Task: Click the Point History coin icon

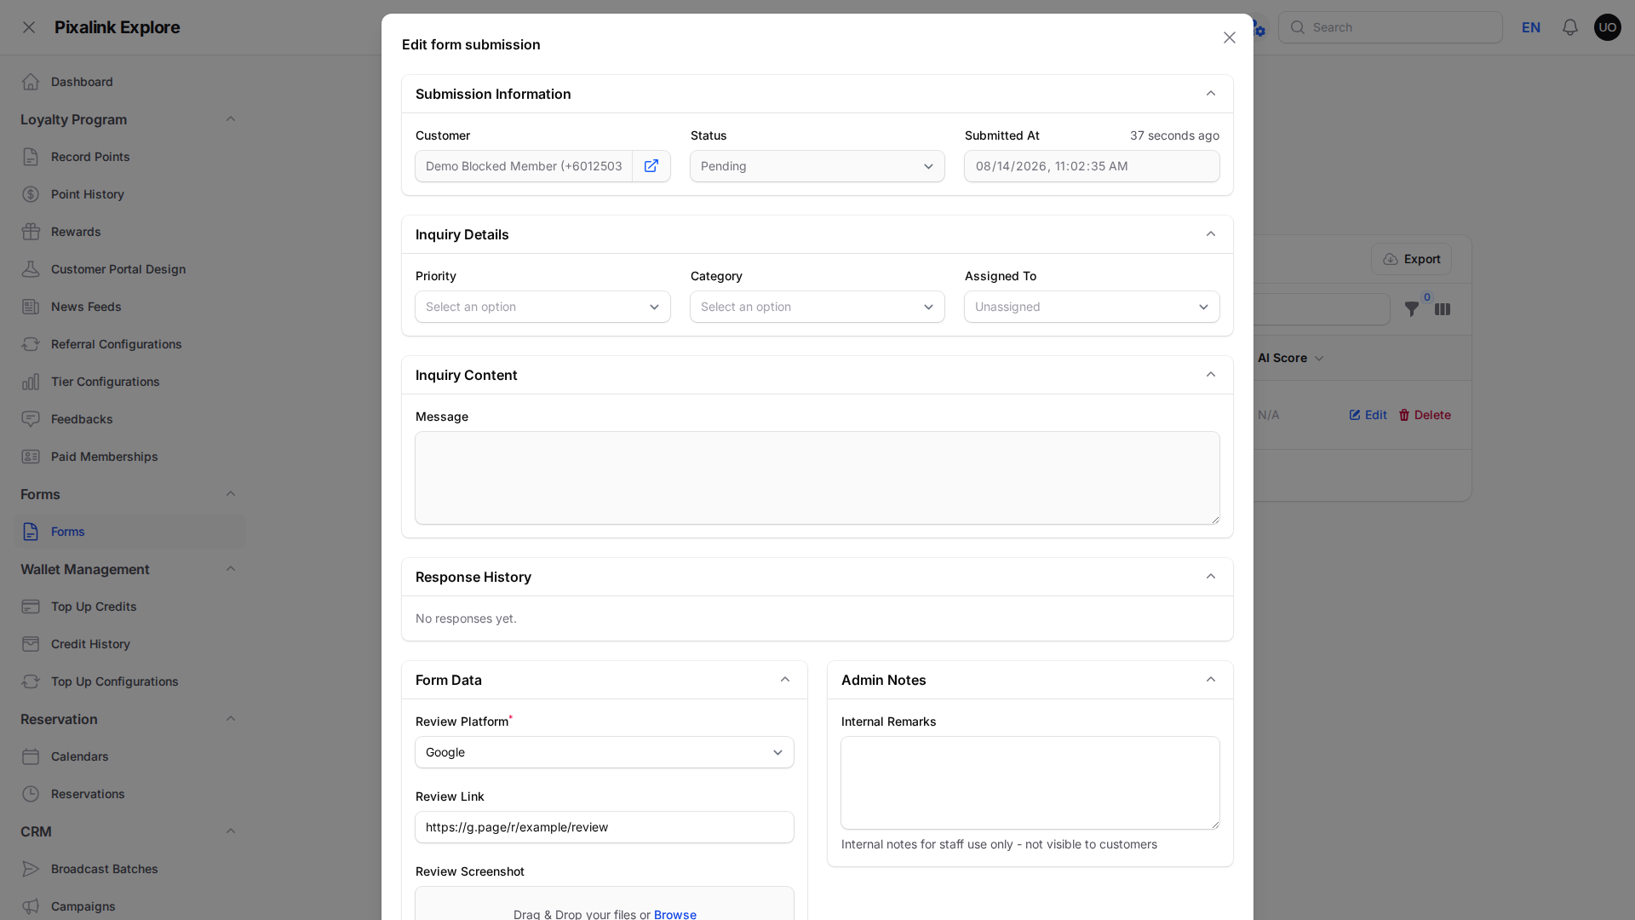Action: [31, 194]
